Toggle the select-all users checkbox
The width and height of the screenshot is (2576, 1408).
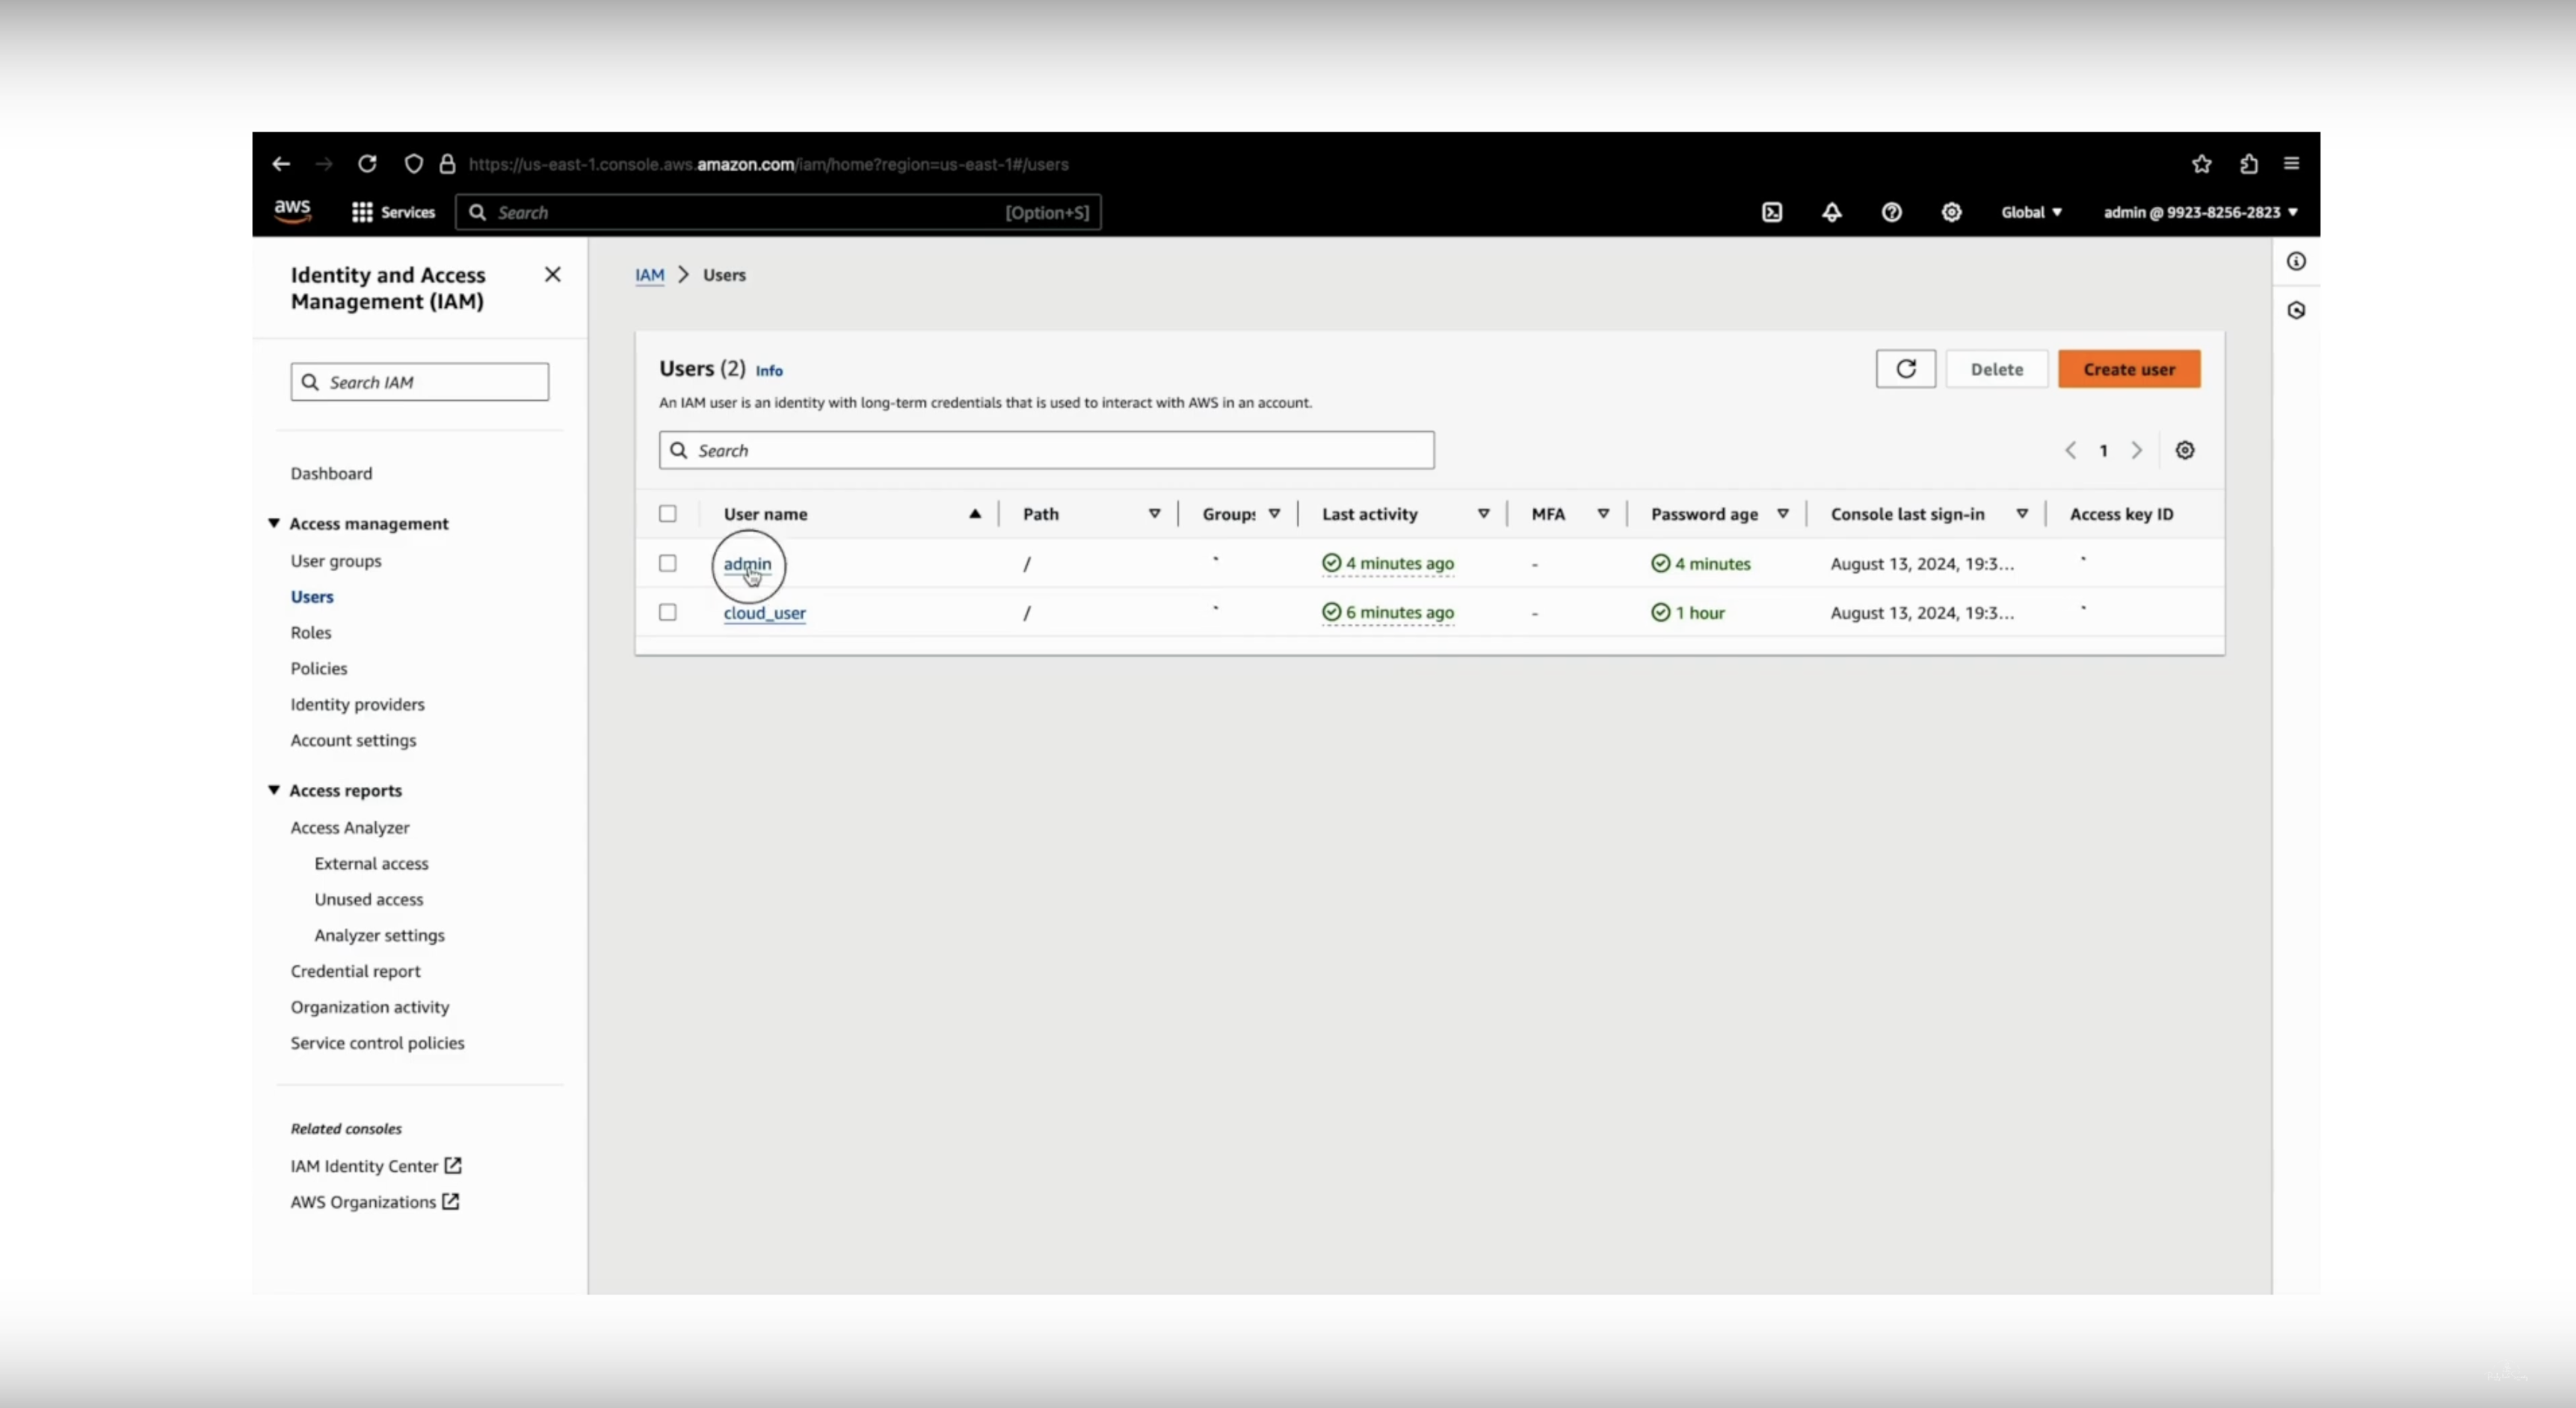point(668,514)
